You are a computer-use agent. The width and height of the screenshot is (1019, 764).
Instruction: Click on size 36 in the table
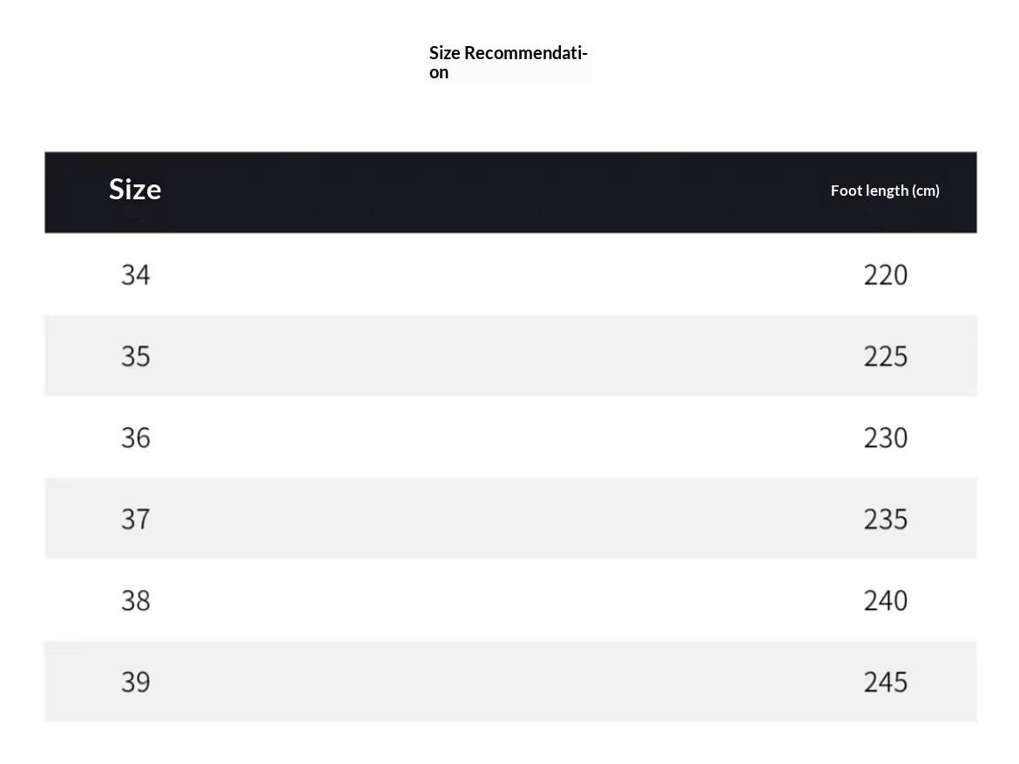[x=136, y=438]
